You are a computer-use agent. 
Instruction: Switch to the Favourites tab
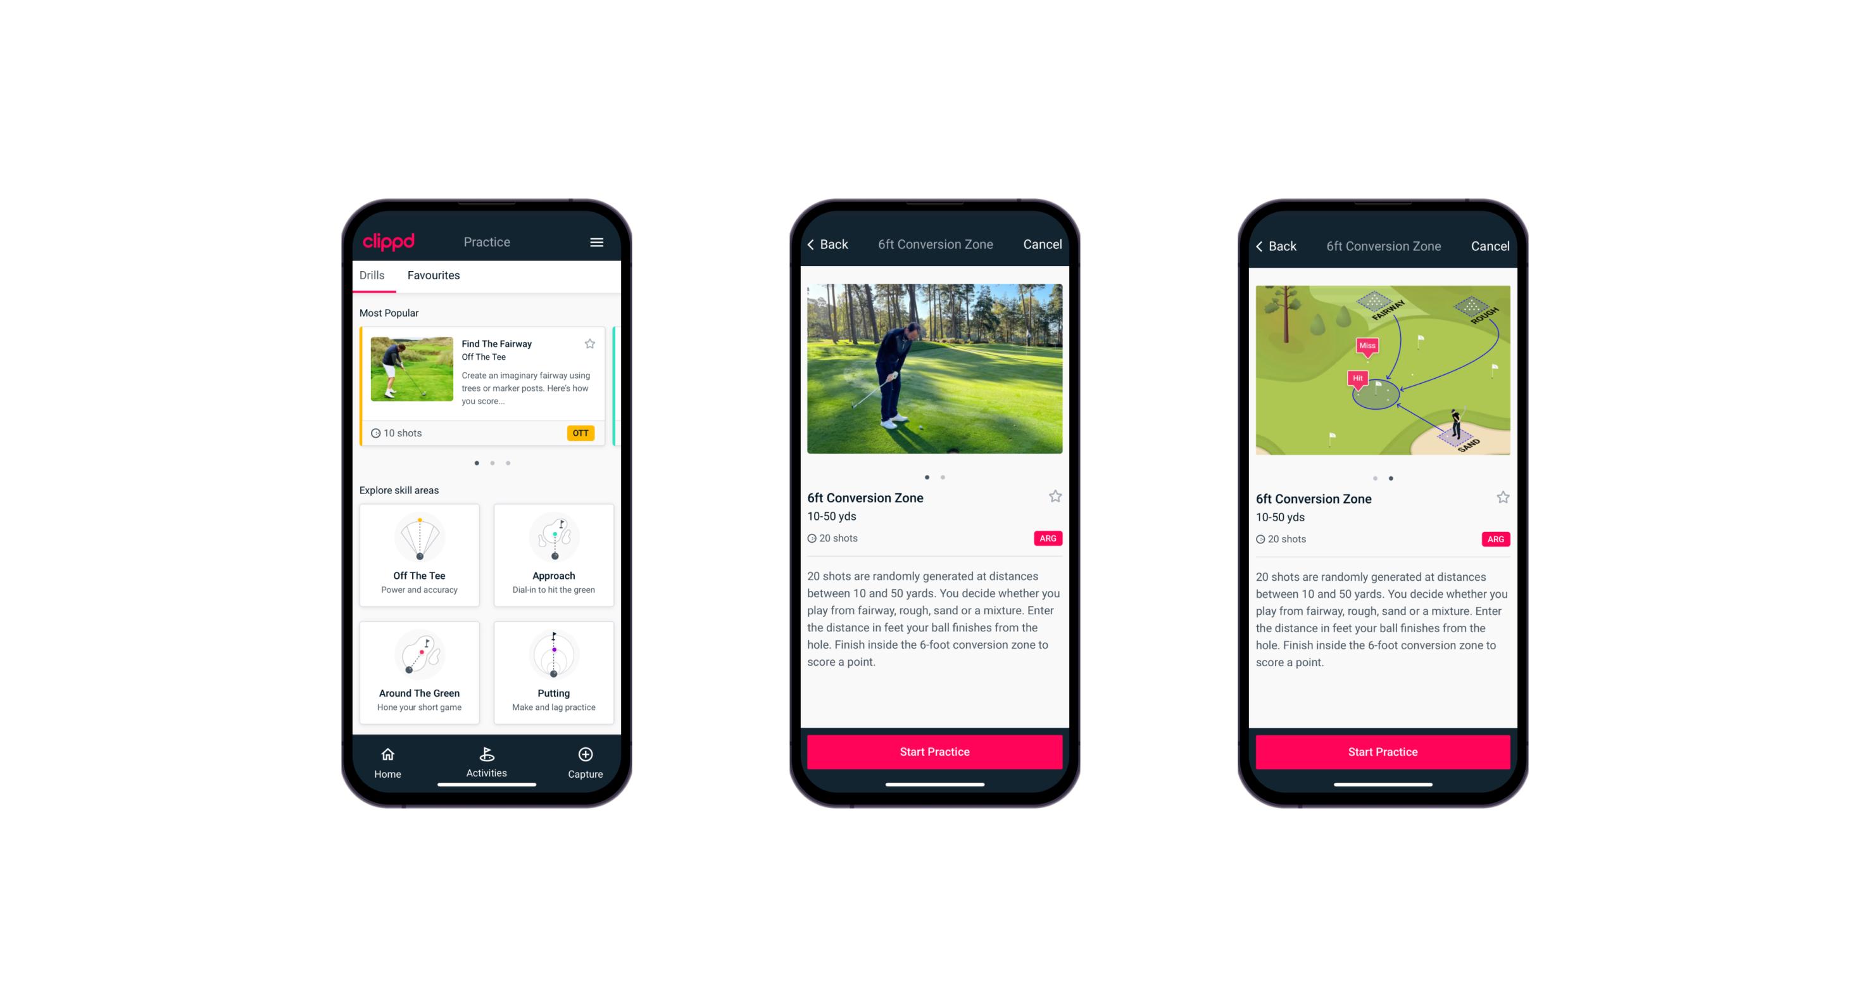pyautogui.click(x=435, y=275)
